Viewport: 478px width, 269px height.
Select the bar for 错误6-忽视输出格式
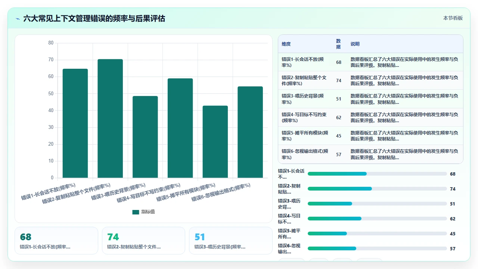coord(250,132)
